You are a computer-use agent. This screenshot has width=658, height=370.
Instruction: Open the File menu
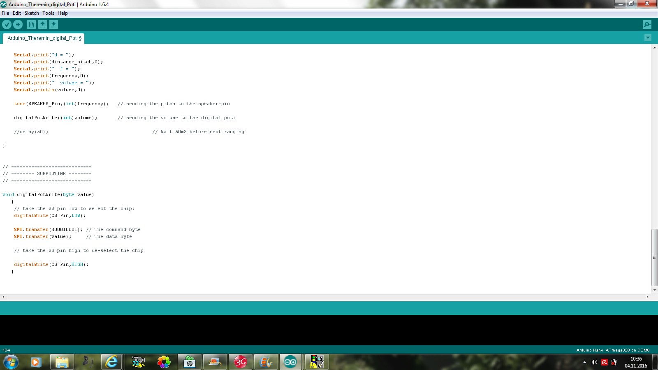point(5,13)
